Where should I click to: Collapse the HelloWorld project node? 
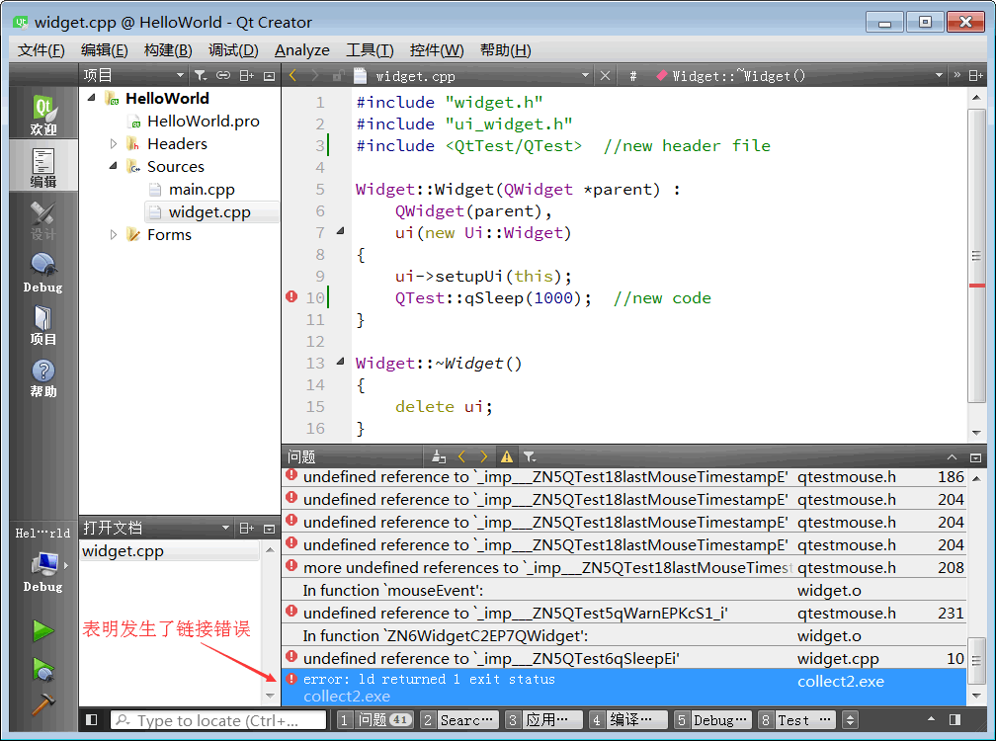point(92,97)
